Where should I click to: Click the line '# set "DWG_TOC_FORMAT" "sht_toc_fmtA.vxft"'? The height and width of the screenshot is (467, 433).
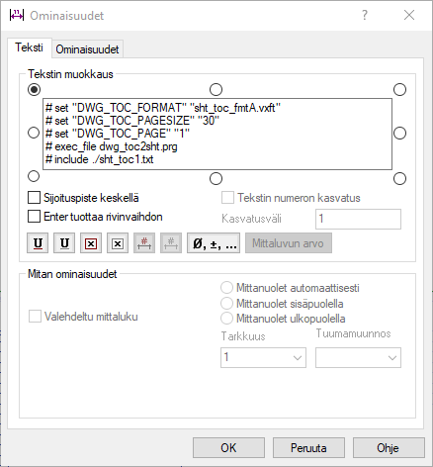[163, 108]
